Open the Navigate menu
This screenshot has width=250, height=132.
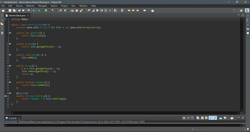(x=42, y=6)
